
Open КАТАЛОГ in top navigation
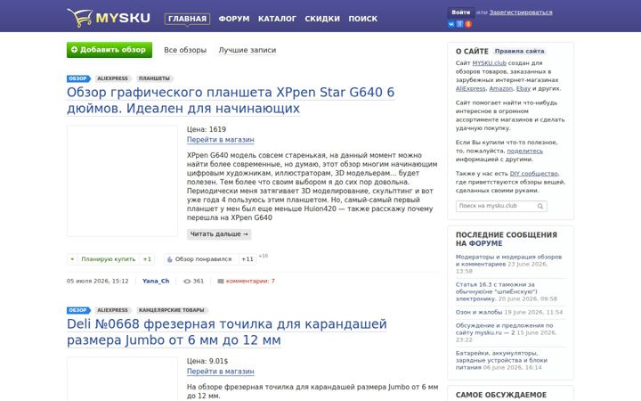pyautogui.click(x=277, y=19)
